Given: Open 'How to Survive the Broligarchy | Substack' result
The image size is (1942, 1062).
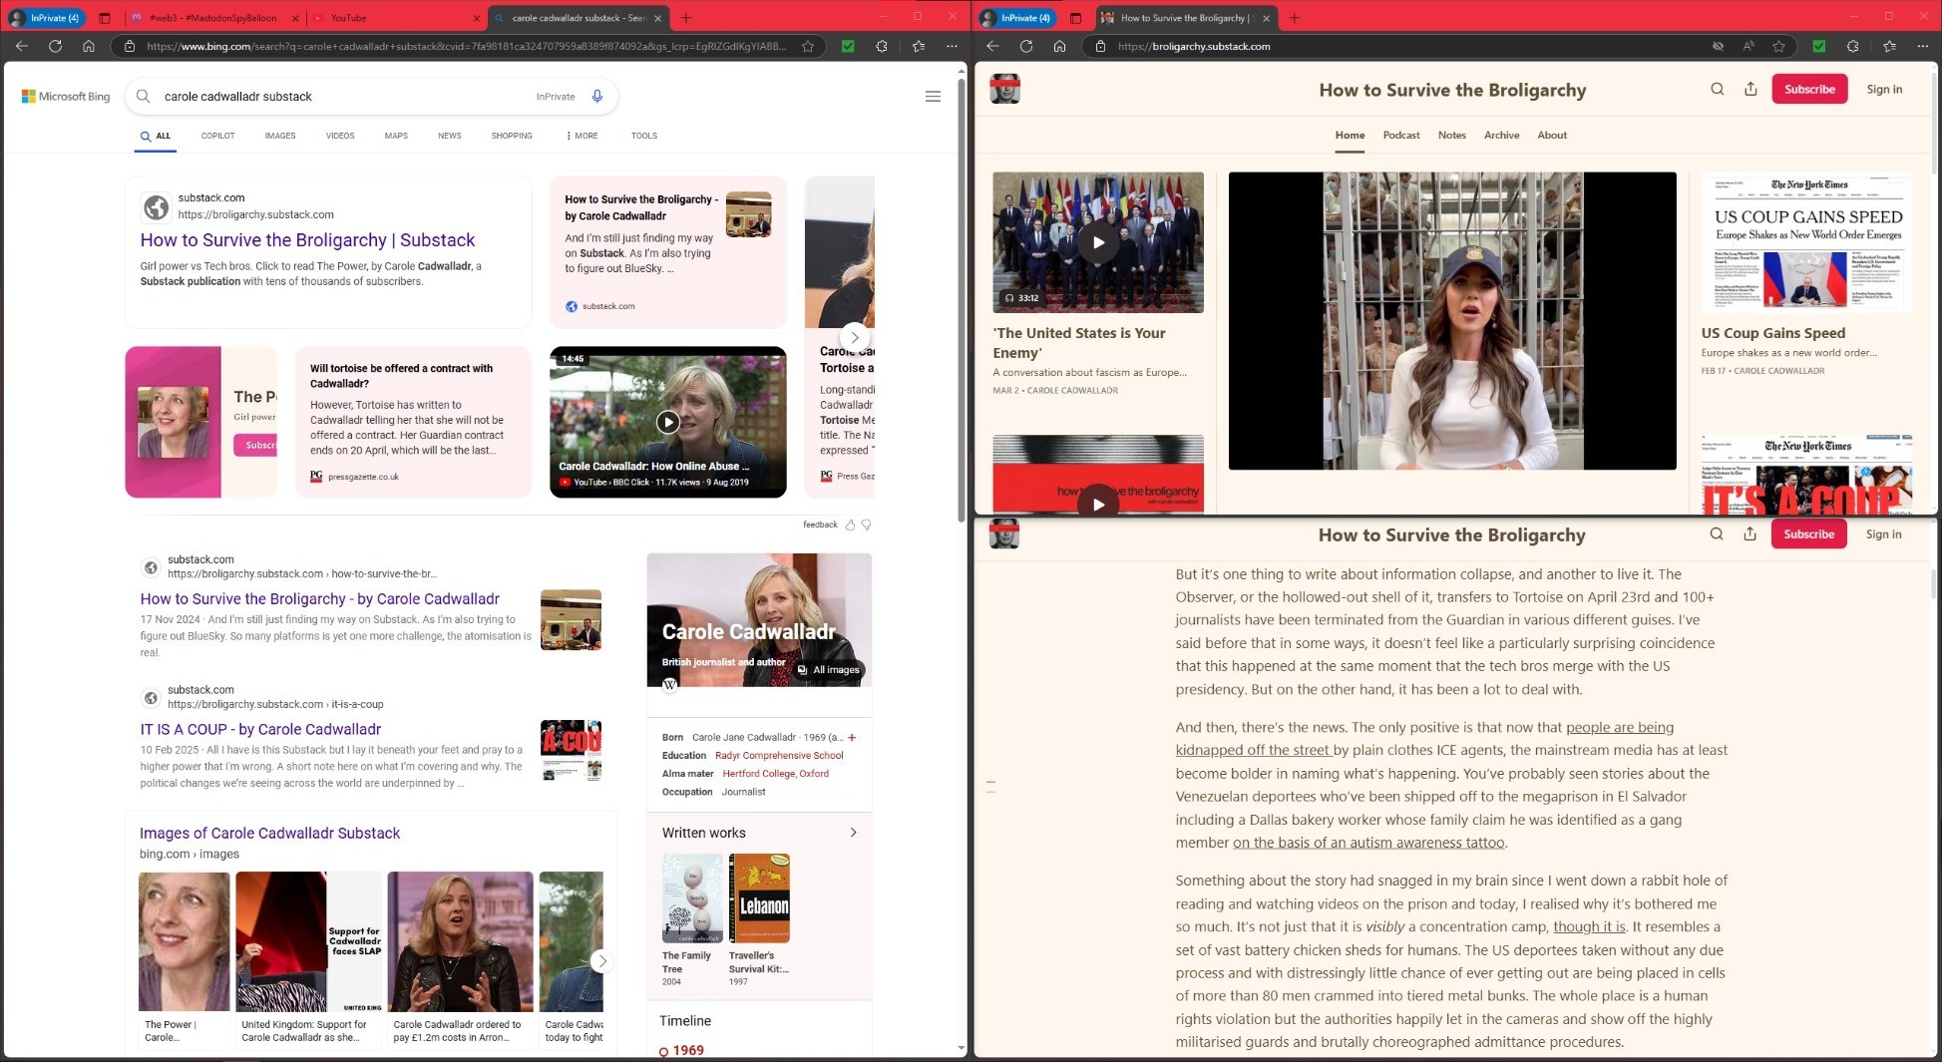Looking at the screenshot, I should (307, 240).
